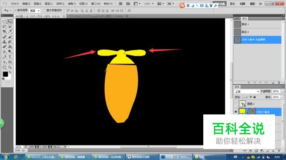This screenshot has height=160, width=286.
Task: Select the Healing Brush tool
Action: (4, 37)
